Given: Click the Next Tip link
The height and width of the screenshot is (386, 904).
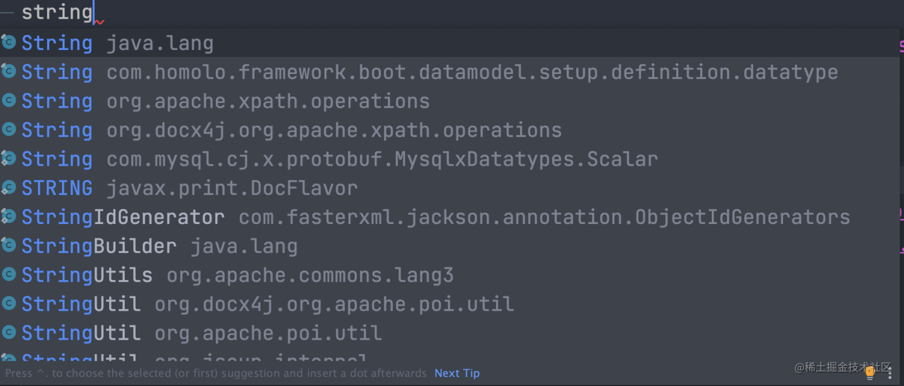Looking at the screenshot, I should click(457, 373).
